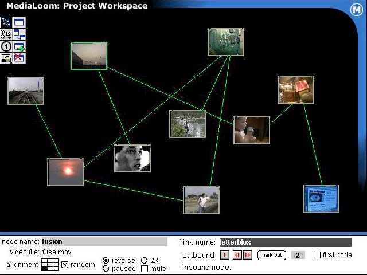Viewport: 367px width, 275px height.
Task: Select the node graph view tool
Action: point(6,22)
